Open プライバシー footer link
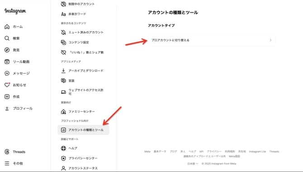 214,152
